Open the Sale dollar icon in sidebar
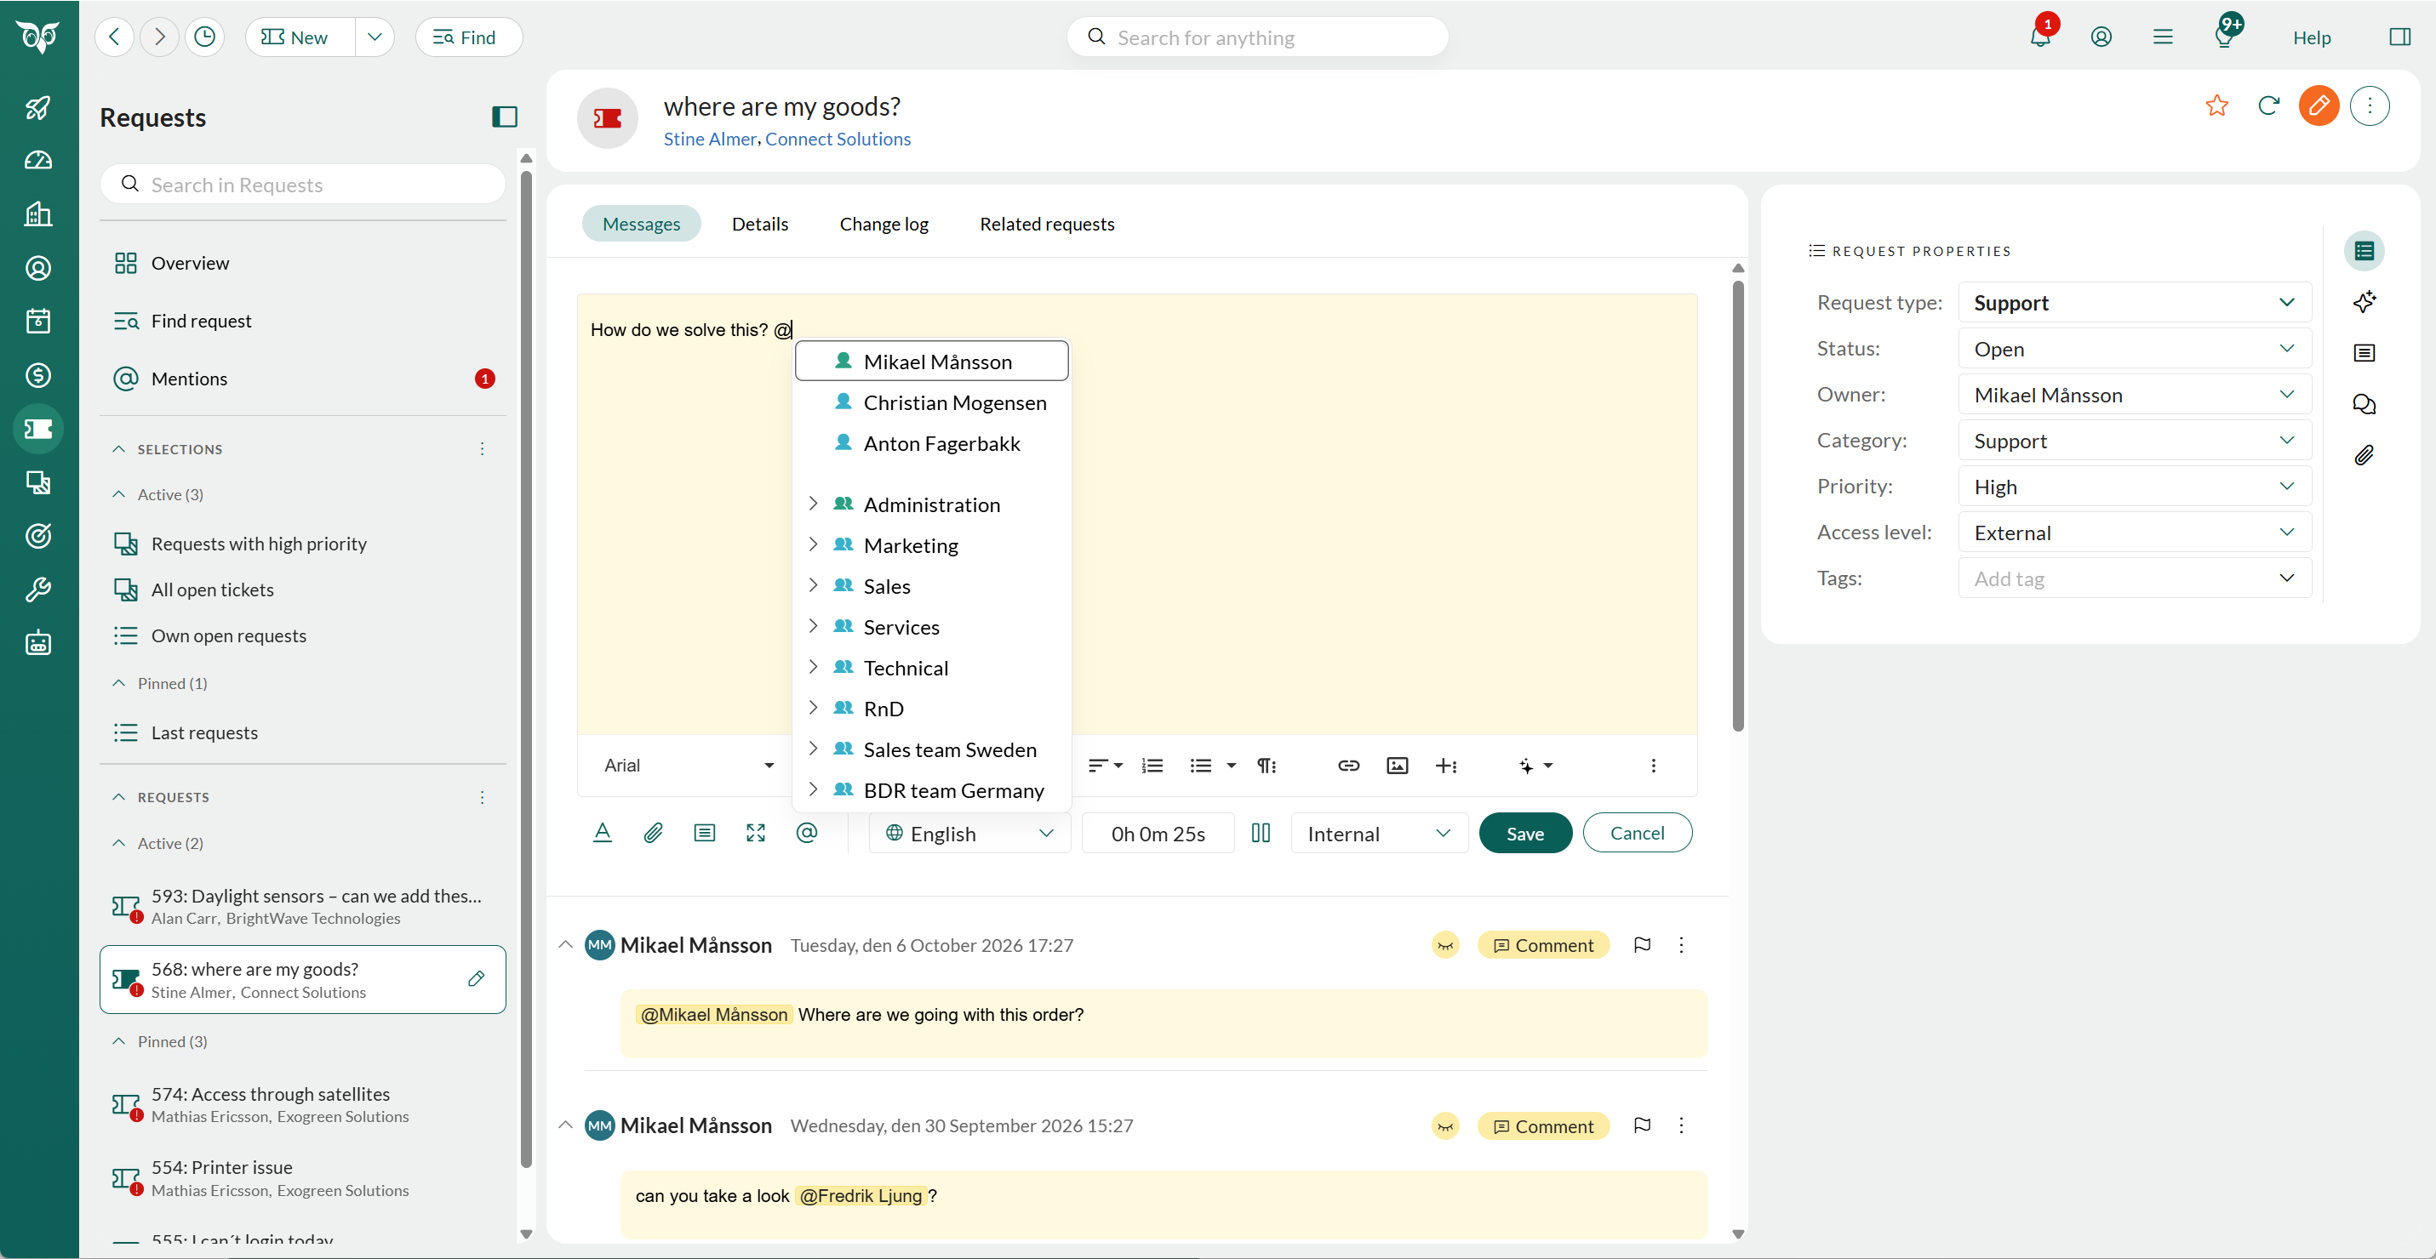The width and height of the screenshot is (2436, 1259). (x=37, y=375)
